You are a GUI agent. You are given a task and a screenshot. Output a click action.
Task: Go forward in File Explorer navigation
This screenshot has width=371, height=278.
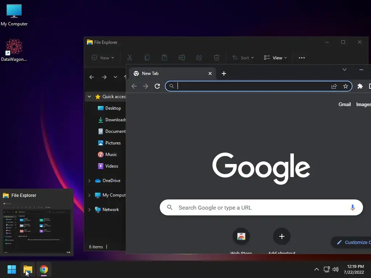(104, 77)
